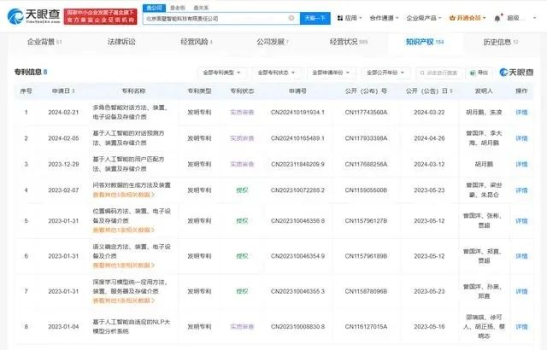Open the 全部申请年份 filter dropdown
The image size is (547, 350).
point(331,73)
